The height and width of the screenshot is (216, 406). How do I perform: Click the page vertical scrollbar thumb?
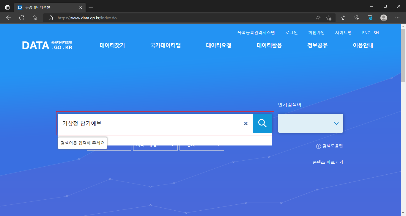pyautogui.click(x=403, y=55)
